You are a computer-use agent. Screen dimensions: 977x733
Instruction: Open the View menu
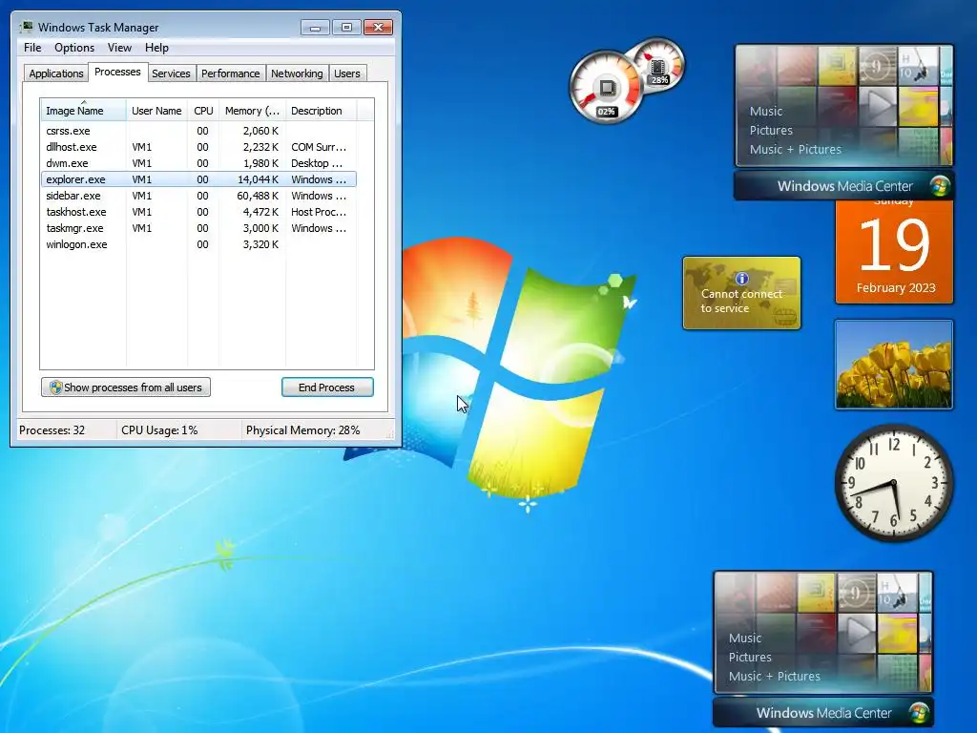coord(119,48)
